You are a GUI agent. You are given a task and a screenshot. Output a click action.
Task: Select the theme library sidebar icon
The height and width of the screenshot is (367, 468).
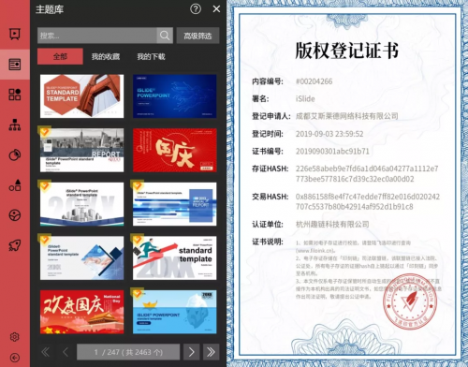pyautogui.click(x=15, y=65)
